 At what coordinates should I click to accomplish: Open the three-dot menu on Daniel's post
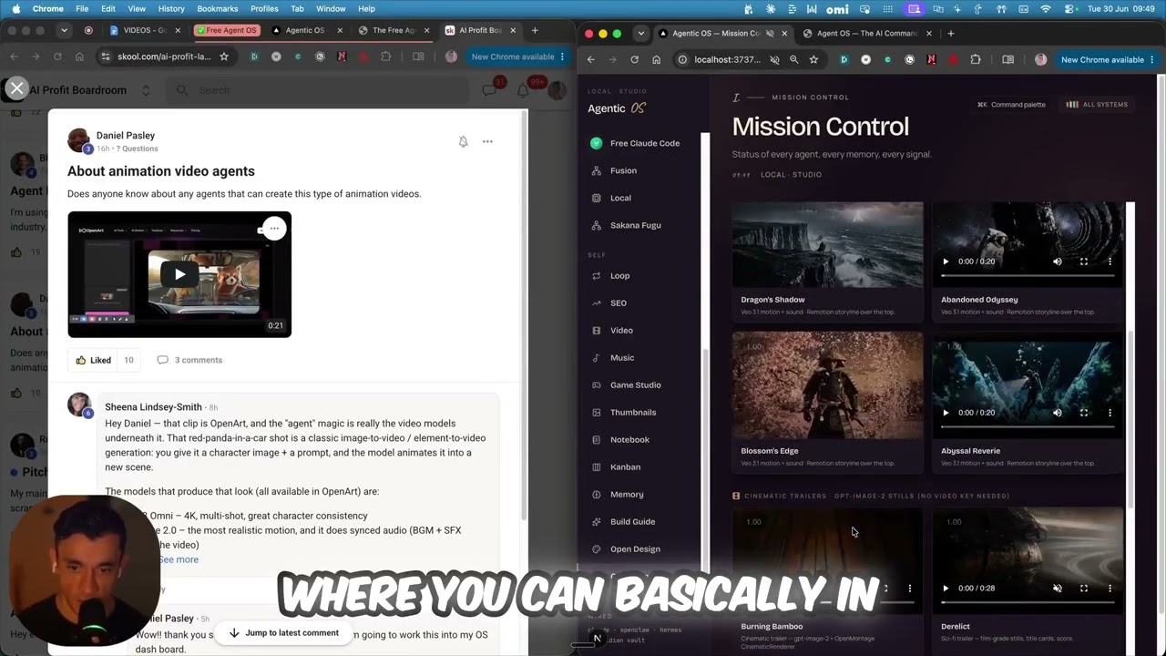tap(487, 141)
